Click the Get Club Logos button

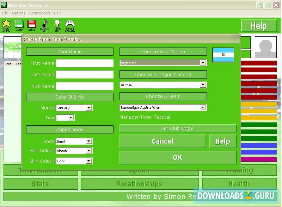click(x=178, y=128)
